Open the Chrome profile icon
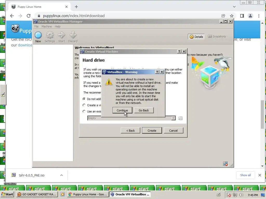This screenshot has width=266, height=199. tap(250, 16)
